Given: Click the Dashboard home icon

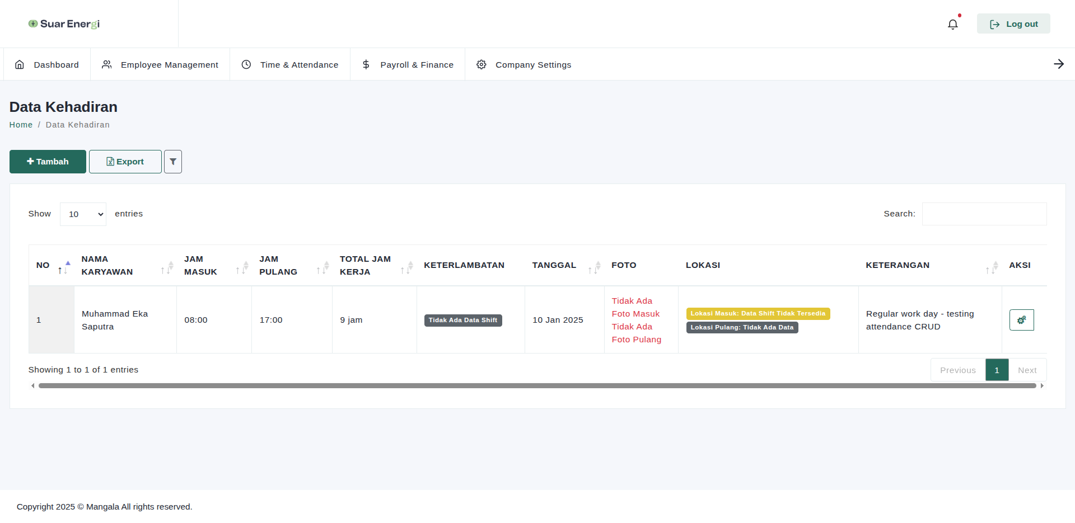Looking at the screenshot, I should (20, 64).
